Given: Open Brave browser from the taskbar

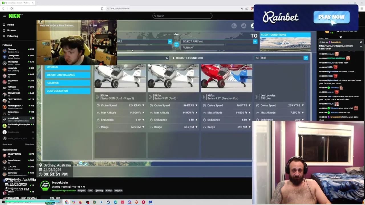Looking at the screenshot, I should click(x=136, y=202).
